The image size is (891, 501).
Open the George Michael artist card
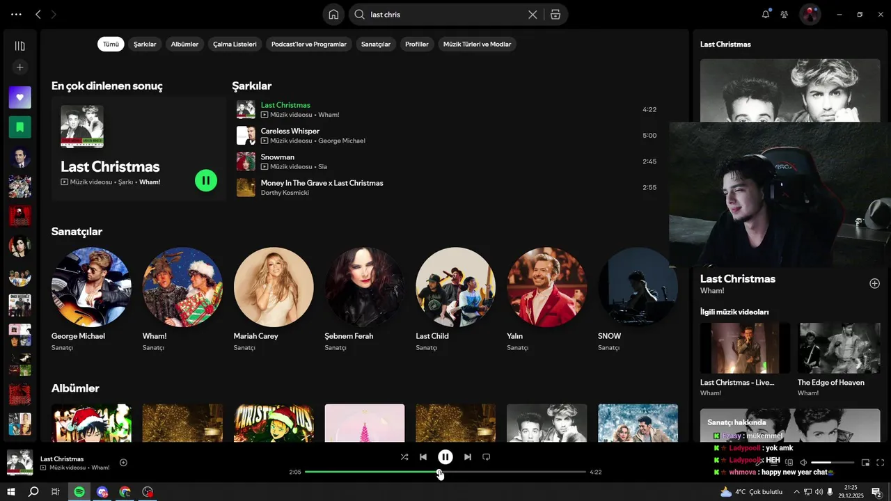[91, 299]
